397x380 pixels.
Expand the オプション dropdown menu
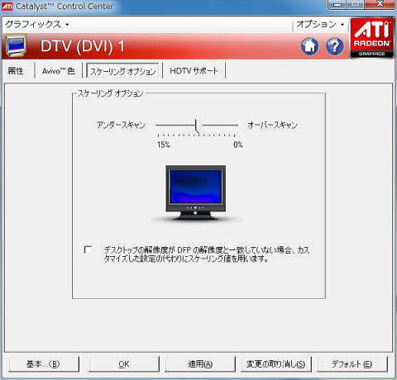[320, 25]
